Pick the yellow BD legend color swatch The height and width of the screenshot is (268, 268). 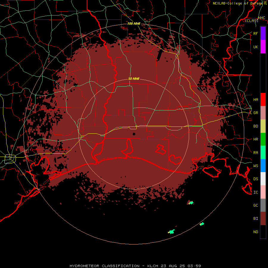pyautogui.click(x=263, y=126)
